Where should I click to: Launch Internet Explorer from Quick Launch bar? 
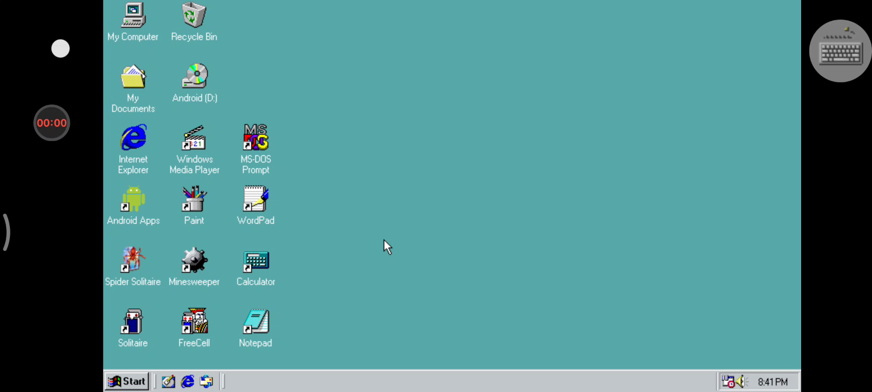coord(187,382)
